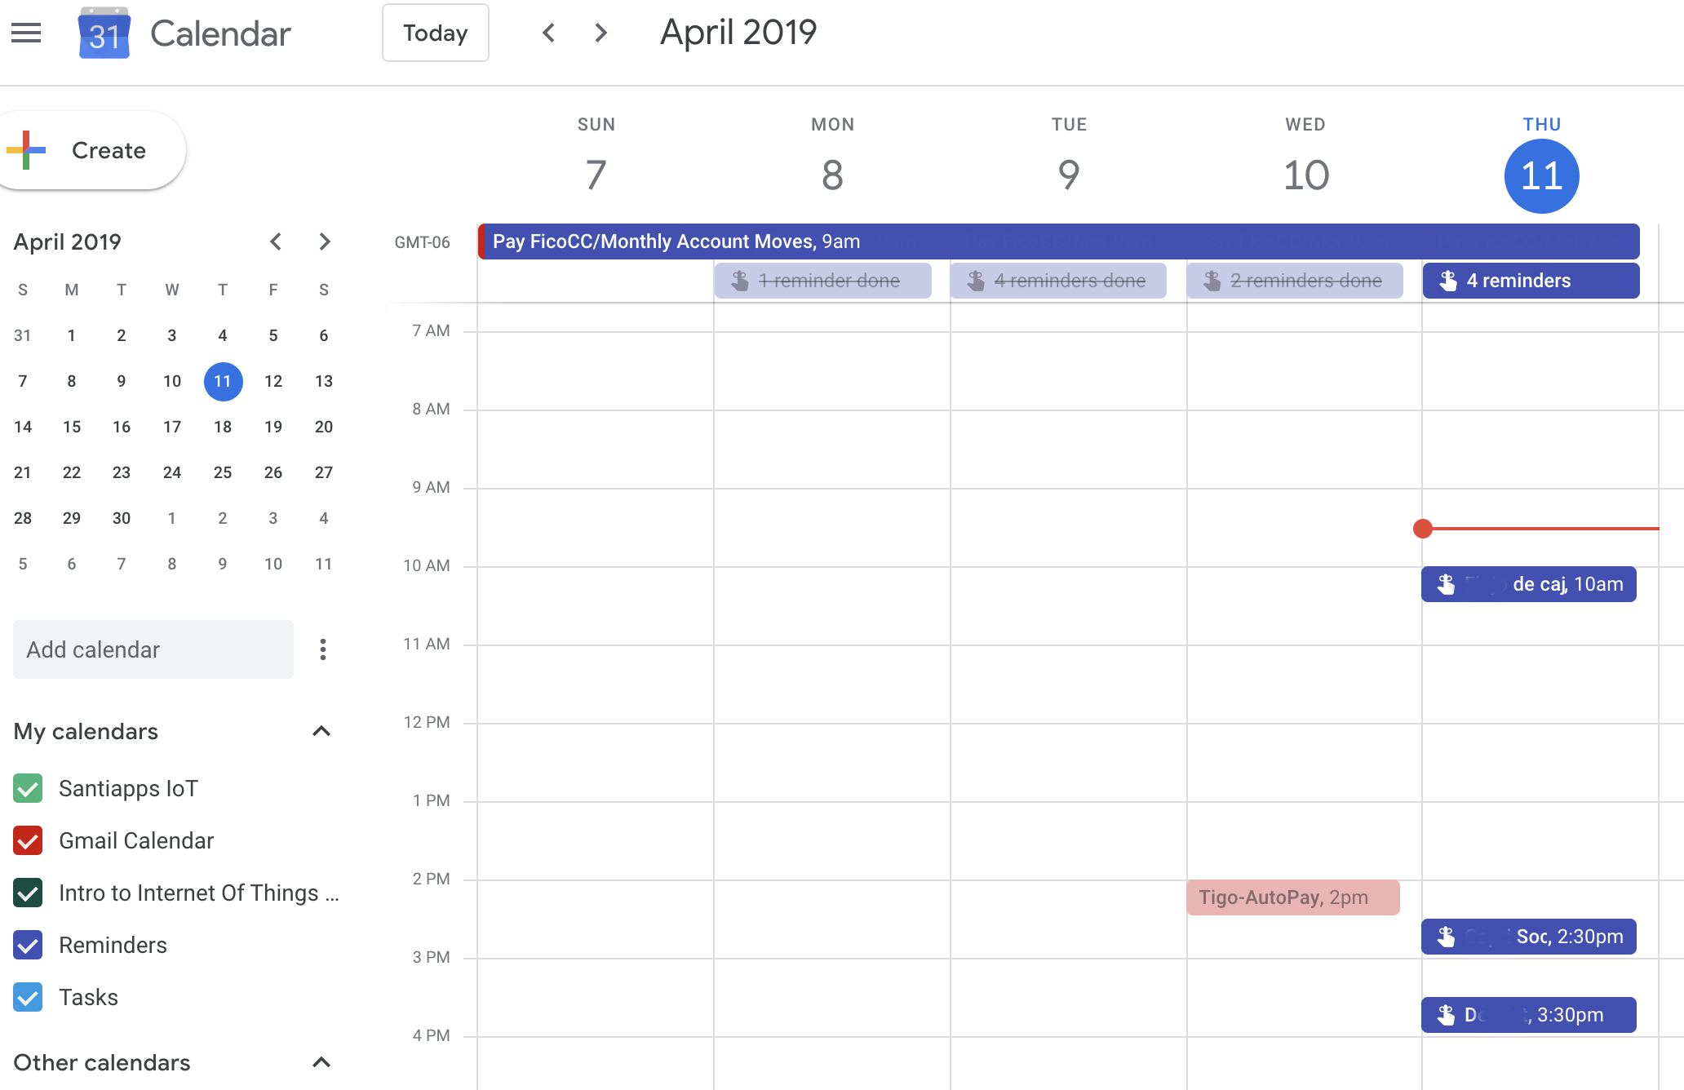Expand the April 2019 mini calendar previous month
1684x1090 pixels.
[x=276, y=241]
